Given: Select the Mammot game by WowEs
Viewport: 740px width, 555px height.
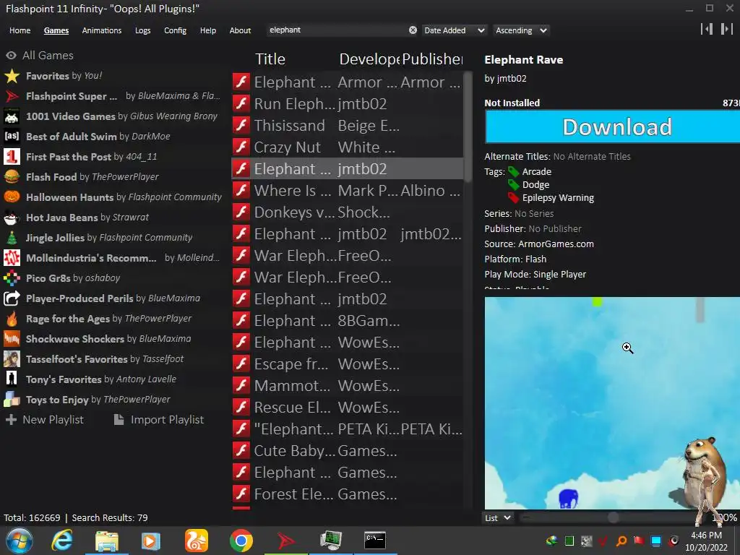Looking at the screenshot, I should pyautogui.click(x=348, y=386).
